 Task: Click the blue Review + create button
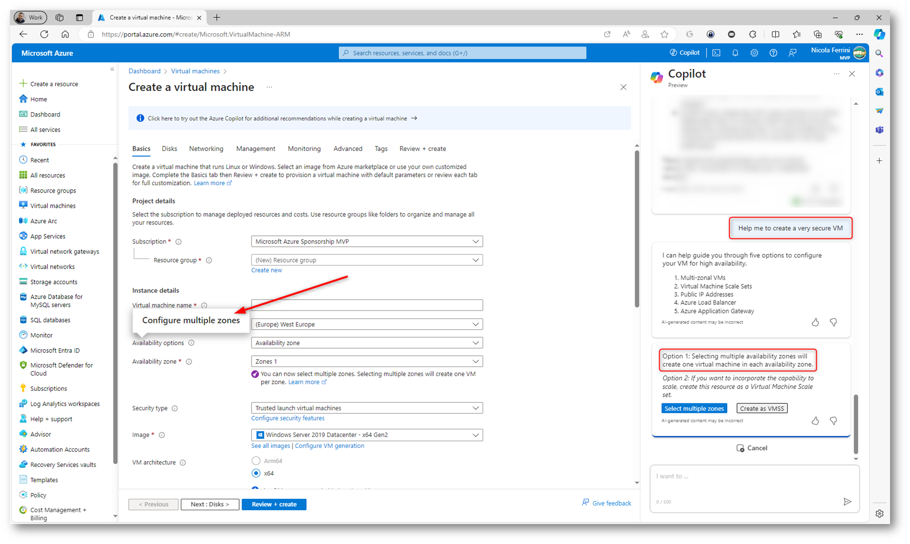[x=274, y=504]
